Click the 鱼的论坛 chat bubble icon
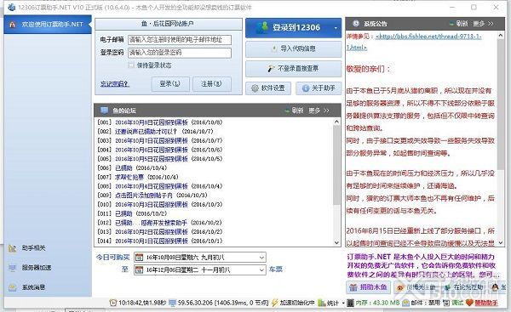The height and width of the screenshot is (312, 511). [104, 111]
